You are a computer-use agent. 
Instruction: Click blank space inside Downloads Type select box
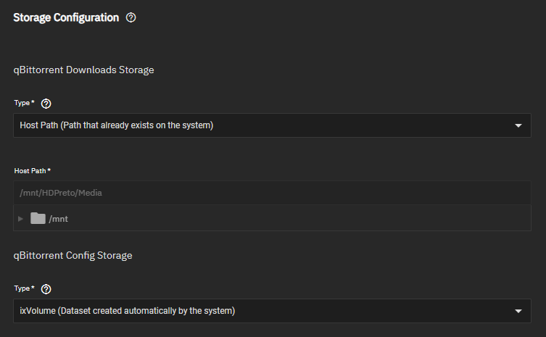point(362,125)
